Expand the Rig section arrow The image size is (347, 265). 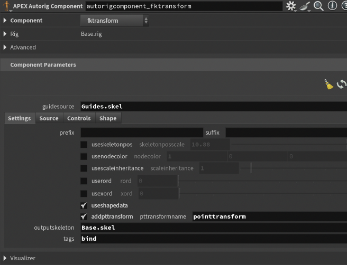tap(5, 34)
